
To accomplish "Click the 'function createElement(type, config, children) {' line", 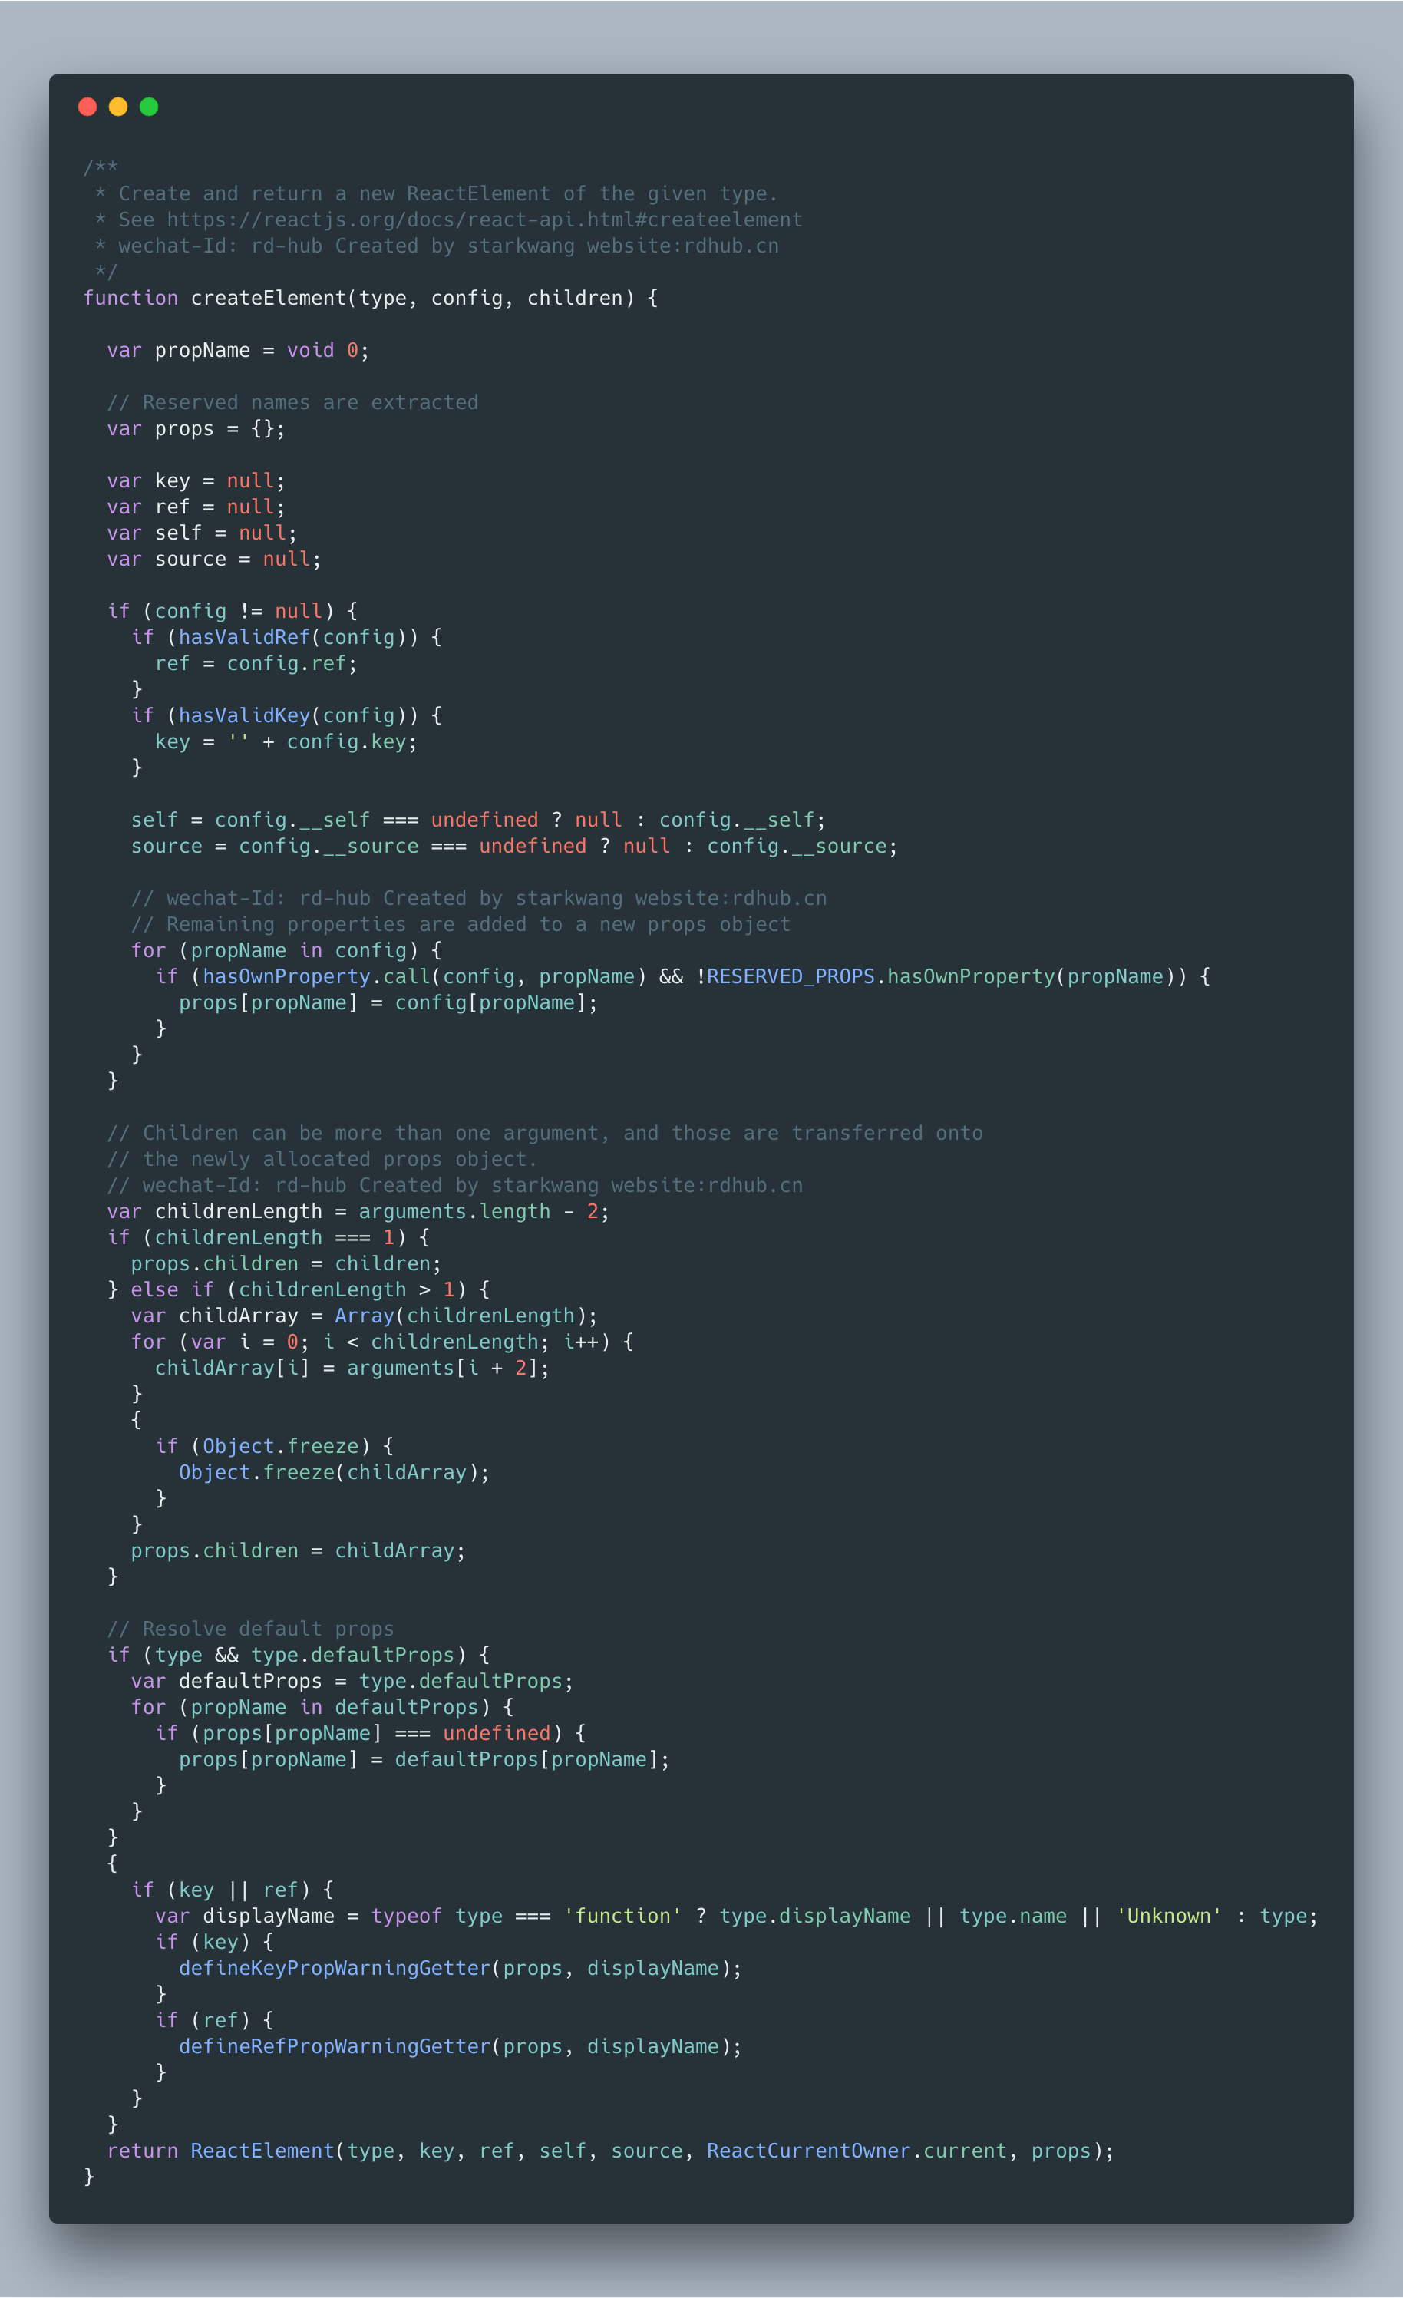I will pyautogui.click(x=371, y=299).
